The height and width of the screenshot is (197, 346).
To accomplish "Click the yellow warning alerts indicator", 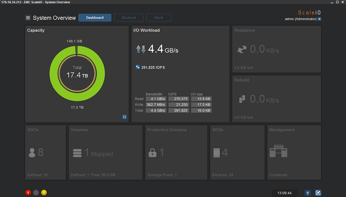I will [44, 193].
